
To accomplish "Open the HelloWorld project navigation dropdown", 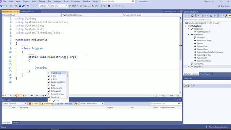I will pyautogui.click(x=32, y=15).
